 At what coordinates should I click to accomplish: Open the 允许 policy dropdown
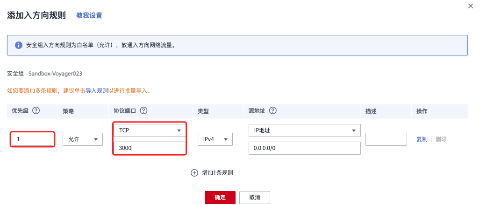point(82,139)
